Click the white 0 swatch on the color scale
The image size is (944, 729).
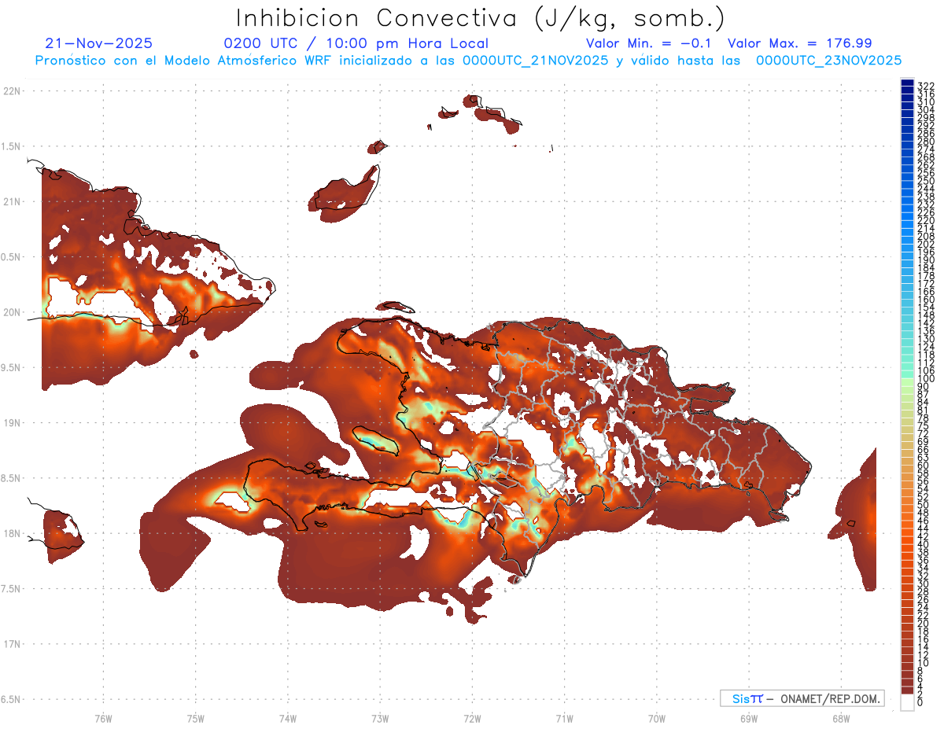[907, 702]
